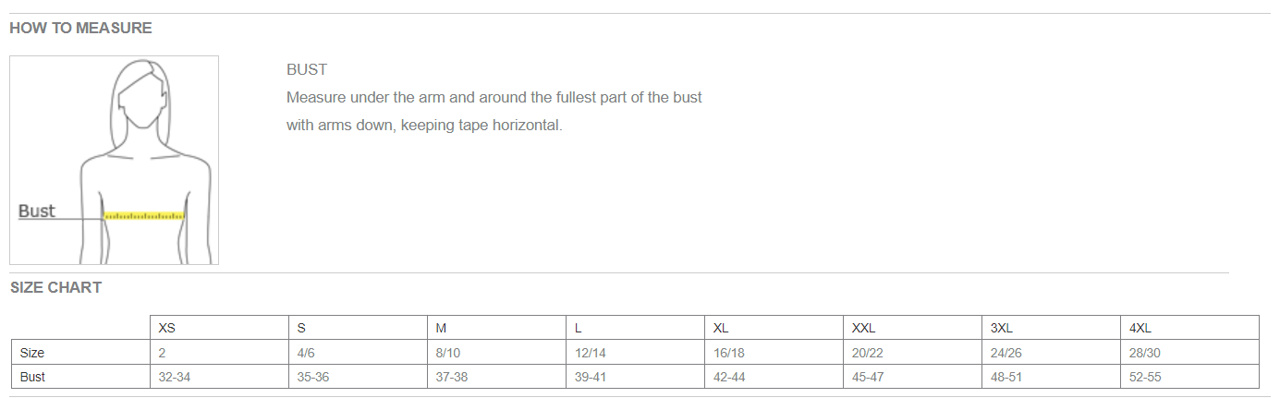Select the XL column header
Screen dimensions: 1280x398
774,328
